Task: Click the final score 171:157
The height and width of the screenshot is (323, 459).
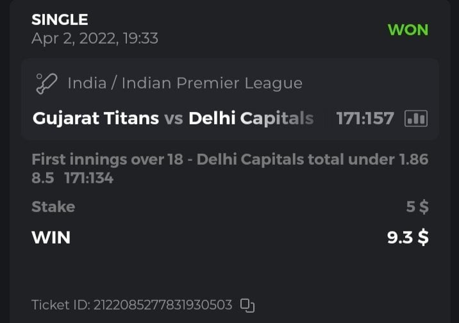Action: [x=365, y=119]
